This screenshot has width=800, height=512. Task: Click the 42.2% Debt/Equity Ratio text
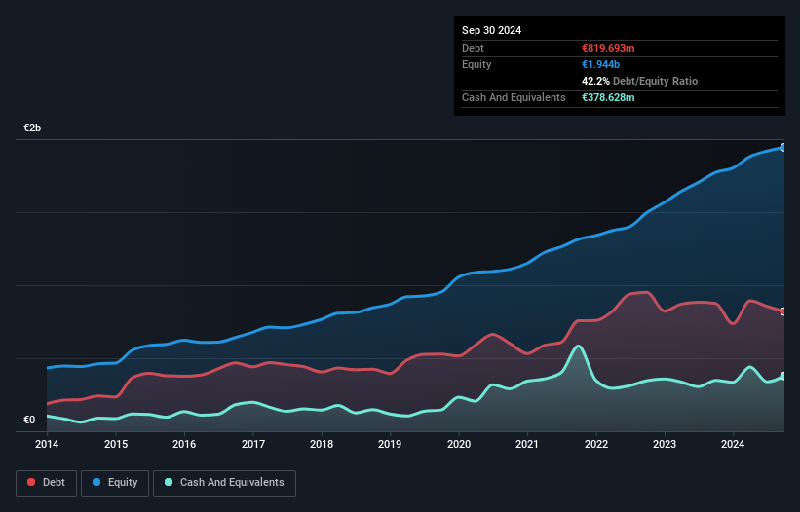point(639,81)
